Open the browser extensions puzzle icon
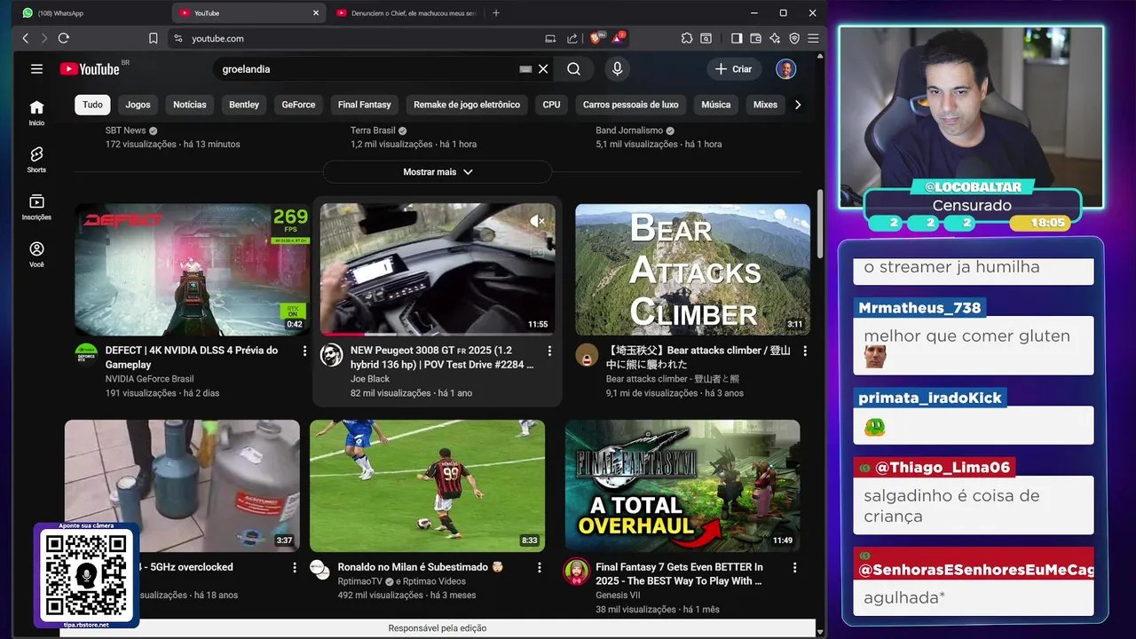Viewport: 1136px width, 639px height. [687, 38]
